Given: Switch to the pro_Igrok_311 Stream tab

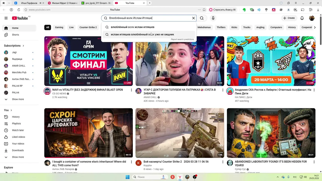Looking at the screenshot, I should 97,3.
